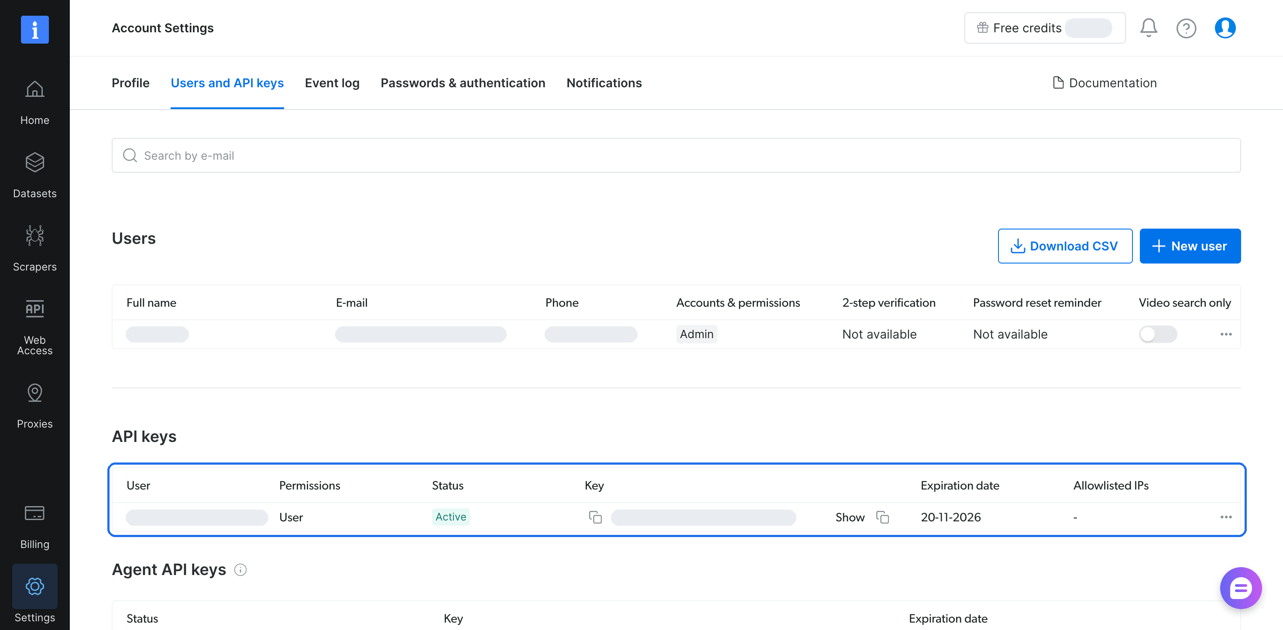Click the copy icon left of the hidden key
The width and height of the screenshot is (1283, 630).
[x=595, y=517]
